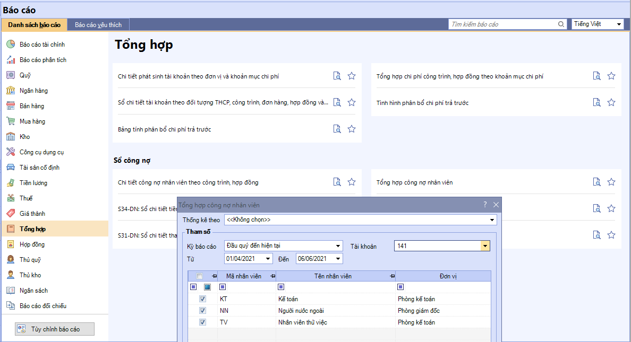631x342 pixels.
Task: Open Tổng hợp chi phí công trình report link
Action: pos(460,76)
